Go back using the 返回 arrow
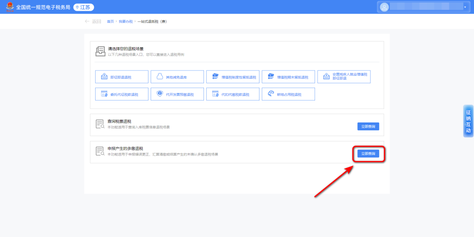Image resolution: width=474 pixels, height=237 pixels. [x=93, y=22]
